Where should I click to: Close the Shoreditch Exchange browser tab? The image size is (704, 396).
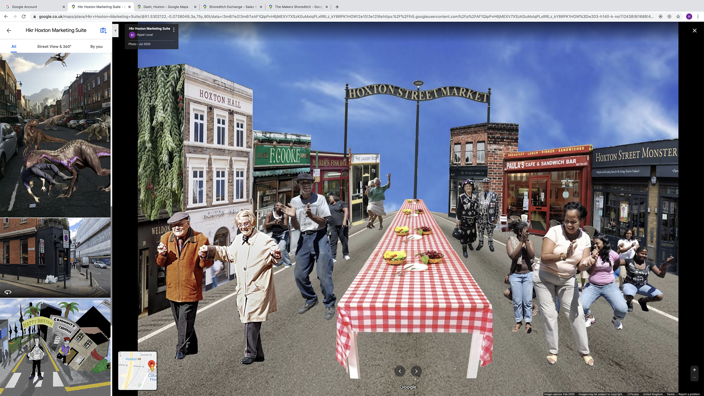(261, 7)
